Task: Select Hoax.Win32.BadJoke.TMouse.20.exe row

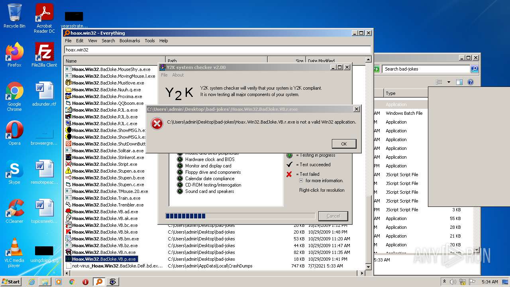Action: (107, 191)
